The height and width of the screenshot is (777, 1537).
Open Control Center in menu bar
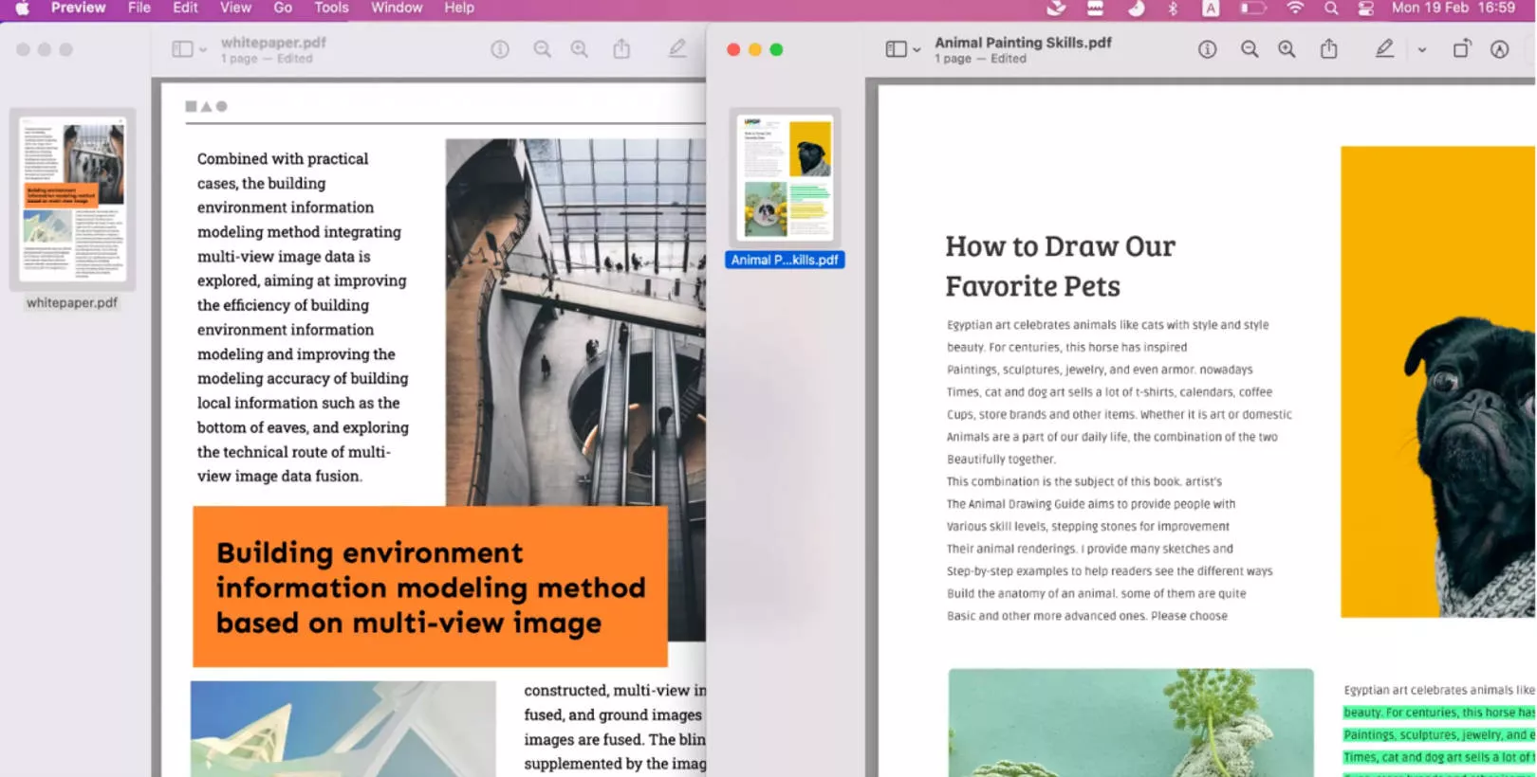(x=1365, y=8)
